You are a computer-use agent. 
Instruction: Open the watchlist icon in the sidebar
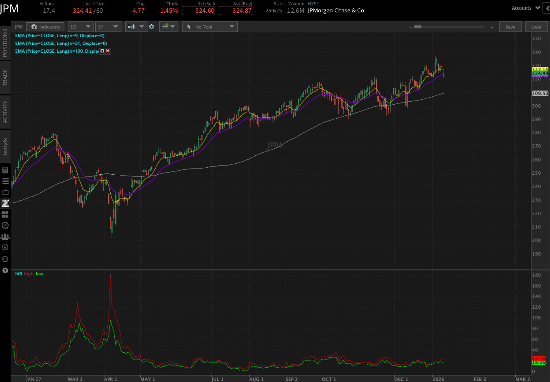click(5, 180)
